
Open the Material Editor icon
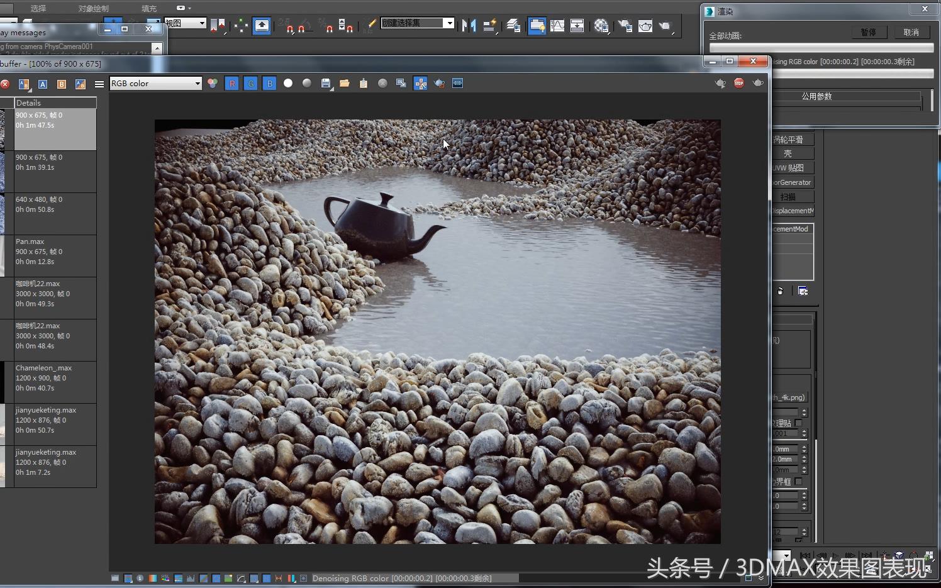point(601,26)
